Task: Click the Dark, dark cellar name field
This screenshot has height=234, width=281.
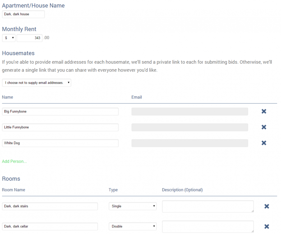Action: click(x=50, y=226)
